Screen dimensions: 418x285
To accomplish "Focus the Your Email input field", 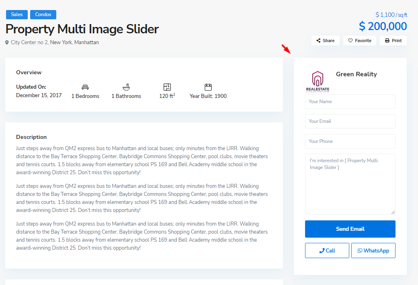I will coord(350,121).
